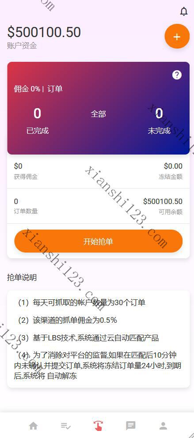Select the $500100.50 account balance
The image size is (194, 438).
point(44,32)
